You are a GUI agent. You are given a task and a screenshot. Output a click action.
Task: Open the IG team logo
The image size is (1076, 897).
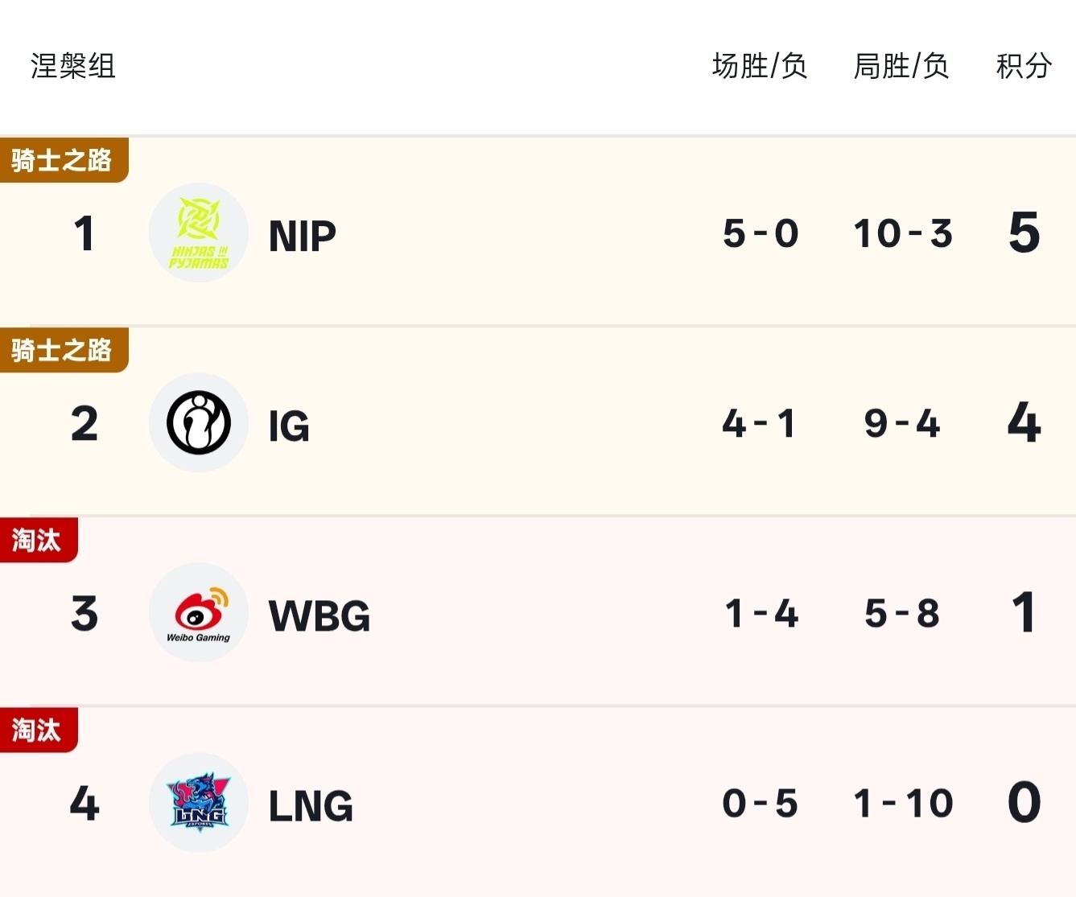pyautogui.click(x=199, y=422)
